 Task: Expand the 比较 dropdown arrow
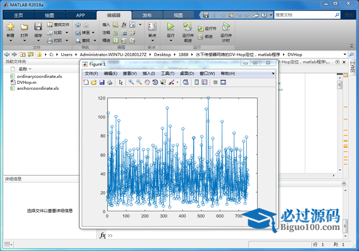pyautogui.click(x=67, y=33)
